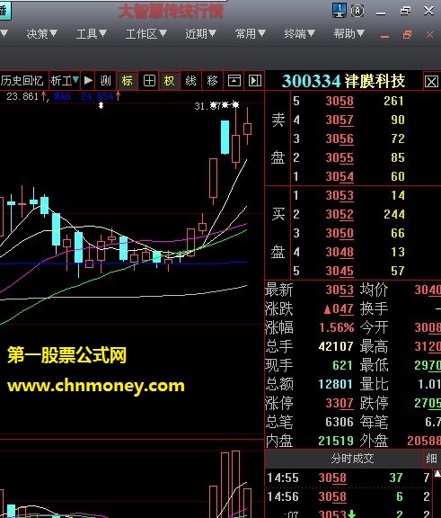Click the play arrow icon in chart toolbar
441x518 pixels.
tap(88, 80)
